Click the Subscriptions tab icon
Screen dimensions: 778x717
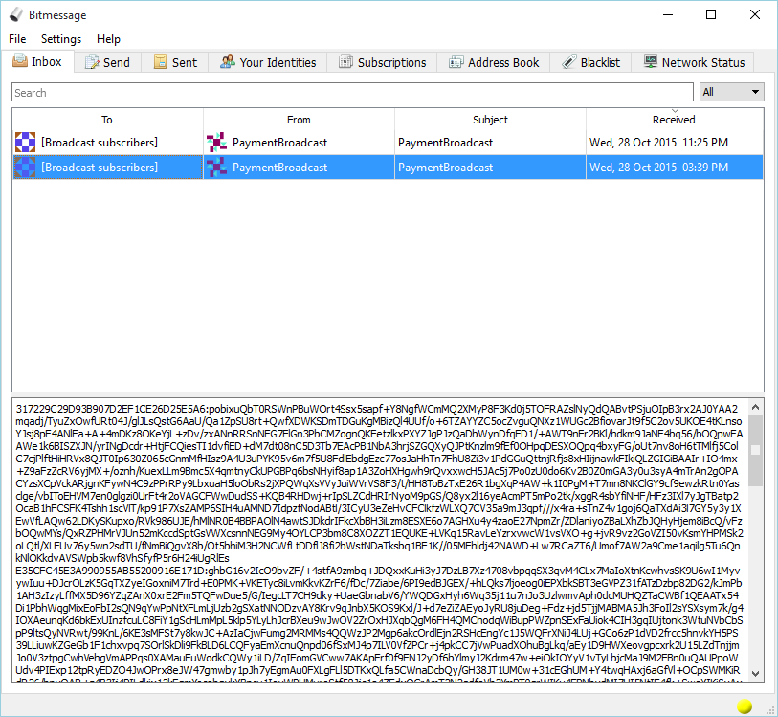point(345,62)
